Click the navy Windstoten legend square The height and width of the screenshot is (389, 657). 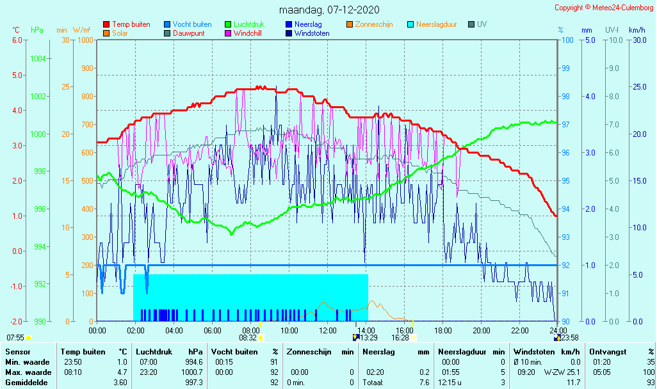point(289,33)
